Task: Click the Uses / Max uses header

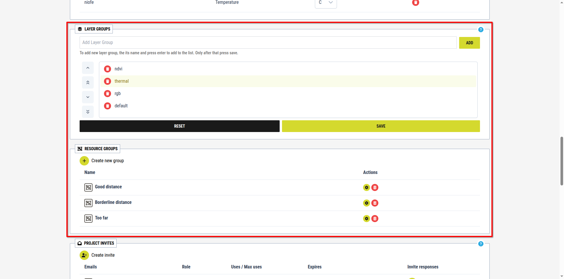Action: pos(246,267)
